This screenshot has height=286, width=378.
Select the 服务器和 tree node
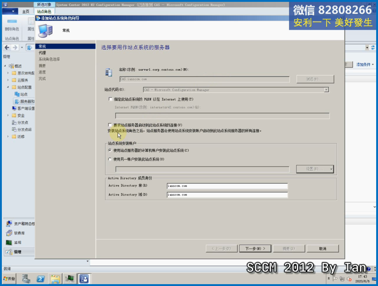(25, 101)
